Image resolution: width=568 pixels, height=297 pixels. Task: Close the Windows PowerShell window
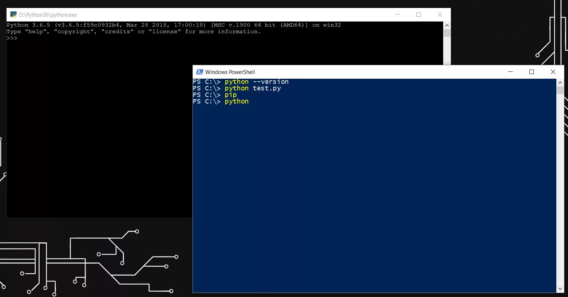tap(553, 72)
